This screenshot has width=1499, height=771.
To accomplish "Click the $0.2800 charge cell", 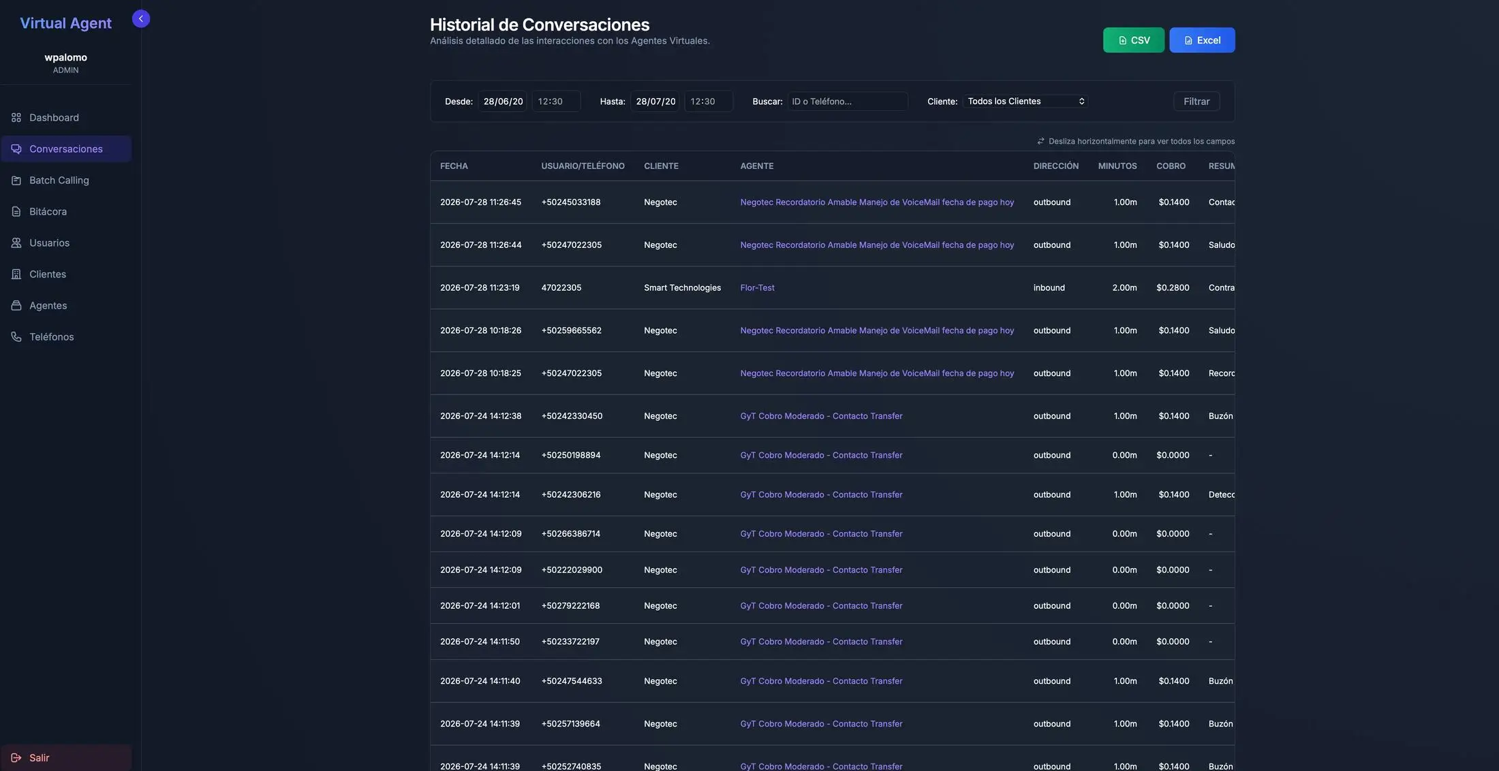I will tap(1173, 288).
